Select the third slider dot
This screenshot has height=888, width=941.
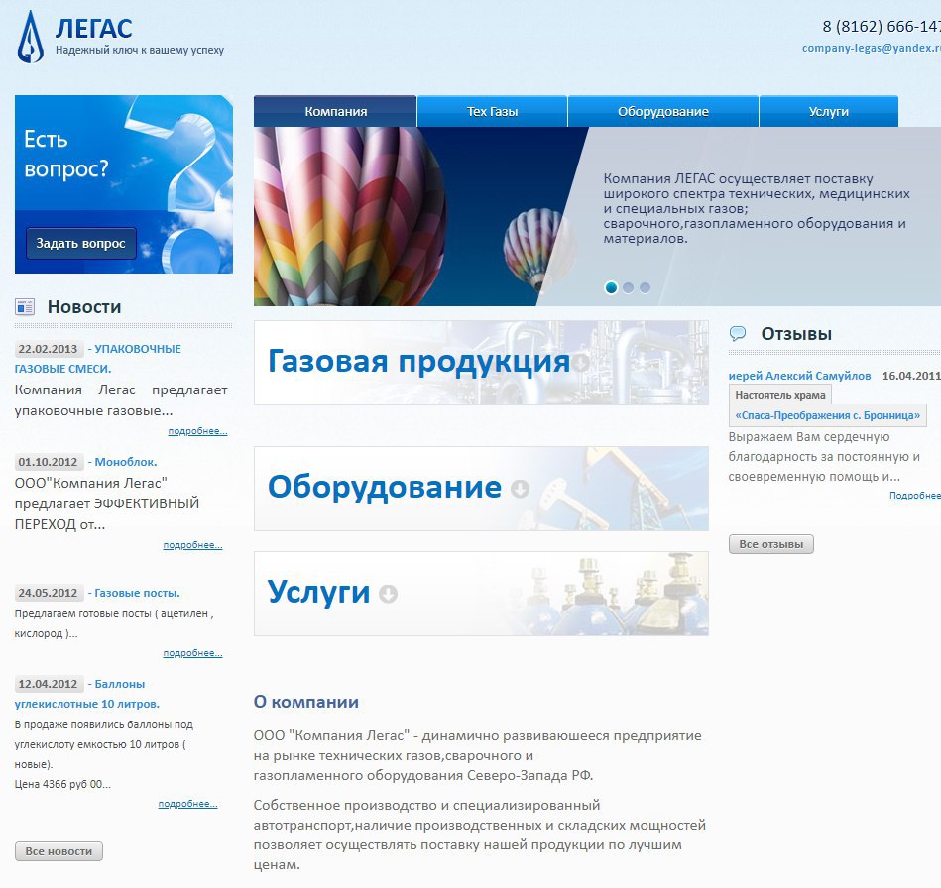coord(645,288)
